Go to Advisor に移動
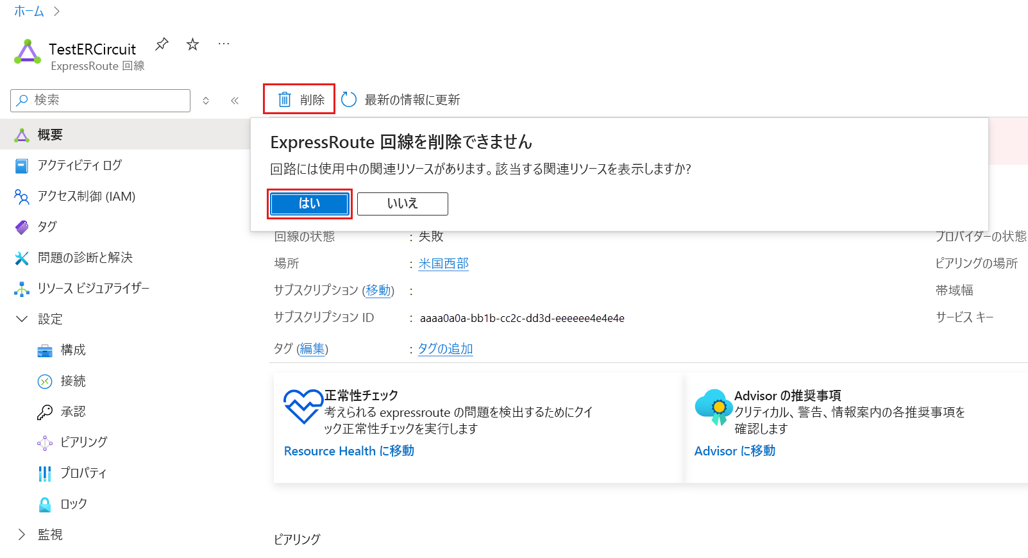The image size is (1028, 558). click(x=735, y=451)
